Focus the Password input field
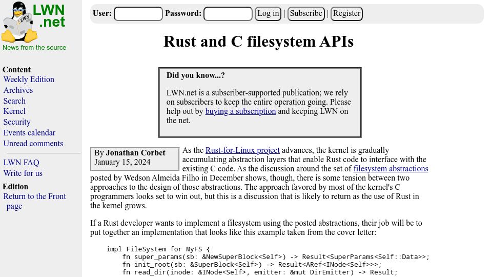Viewport: 492px width, 277px height. (228, 14)
